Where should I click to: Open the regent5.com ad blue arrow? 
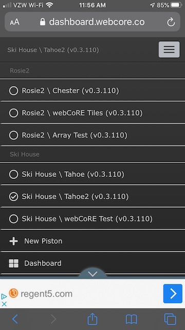pos(173,293)
